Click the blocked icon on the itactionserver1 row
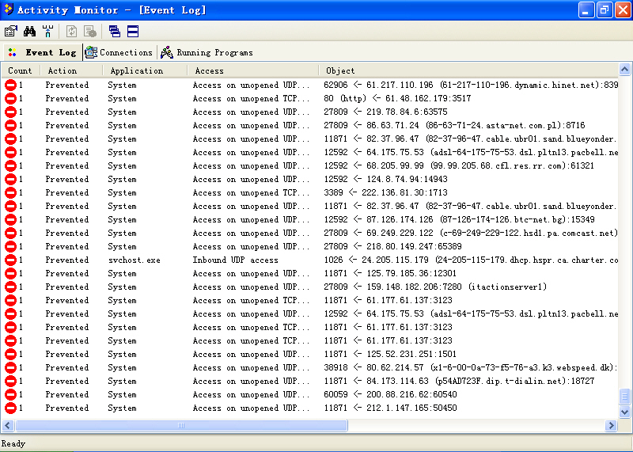The height and width of the screenshot is (452, 633). pyautogui.click(x=10, y=287)
